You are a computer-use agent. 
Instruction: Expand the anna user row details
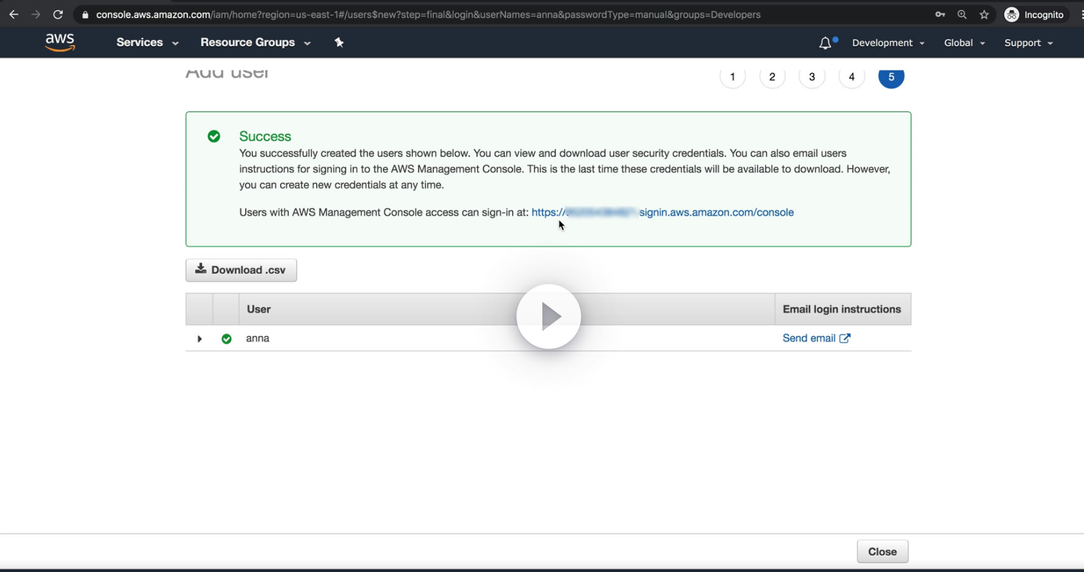click(x=200, y=339)
